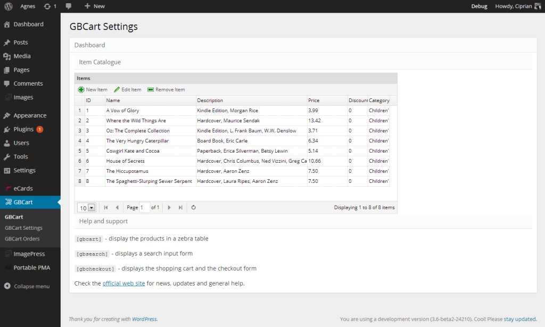This screenshot has height=327, width=545.
Task: Click the Comments bubble icon in sidebar
Action: 7,83
